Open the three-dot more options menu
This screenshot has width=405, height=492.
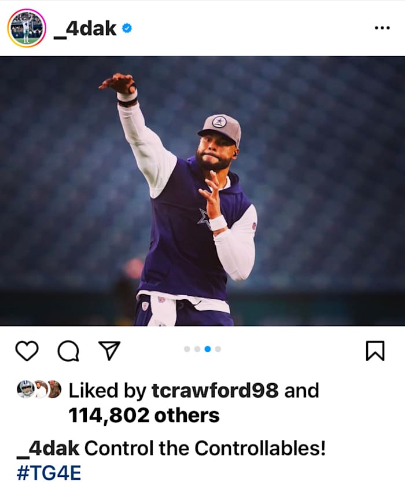pyautogui.click(x=382, y=28)
